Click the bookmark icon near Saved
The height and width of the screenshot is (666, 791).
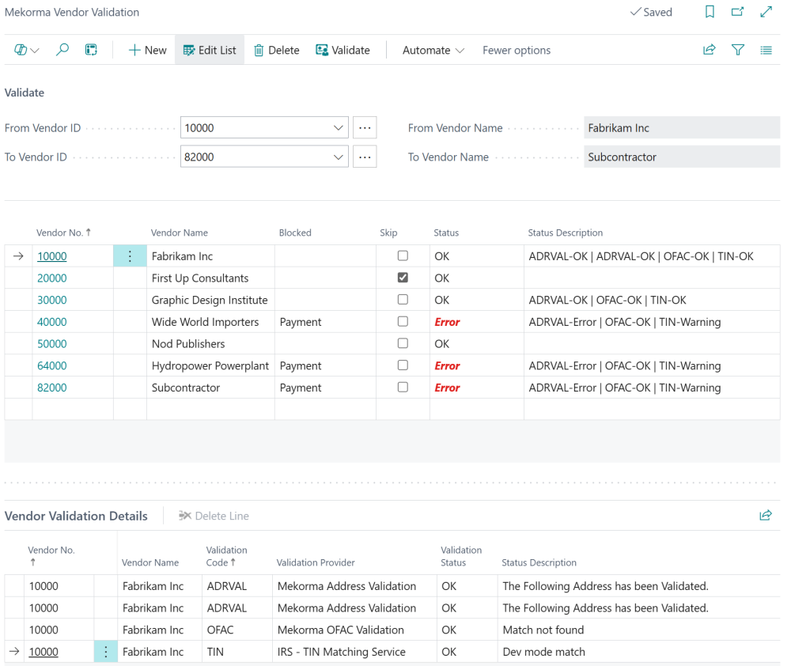[710, 12]
